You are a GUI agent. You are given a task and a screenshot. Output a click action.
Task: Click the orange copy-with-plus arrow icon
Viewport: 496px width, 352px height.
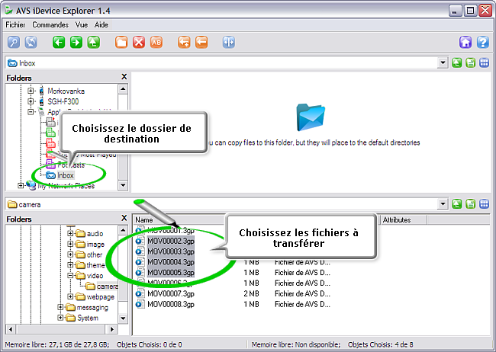click(184, 42)
